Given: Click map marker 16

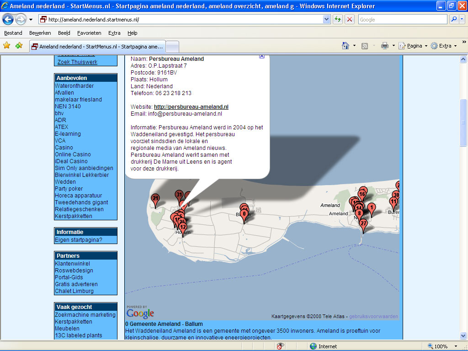Looking at the screenshot, I should 362,195.
